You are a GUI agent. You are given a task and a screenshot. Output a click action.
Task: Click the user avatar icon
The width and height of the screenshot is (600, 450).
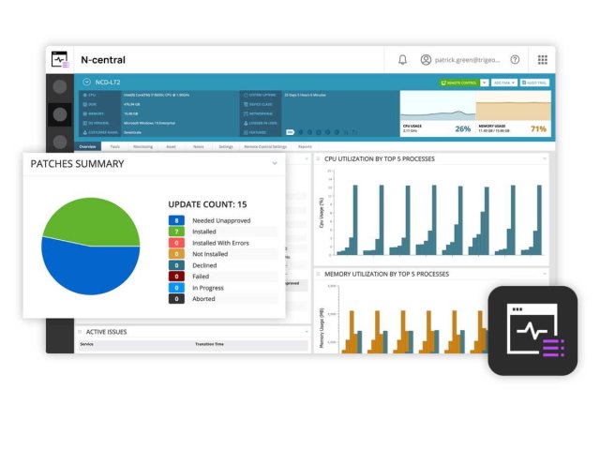[x=426, y=60]
